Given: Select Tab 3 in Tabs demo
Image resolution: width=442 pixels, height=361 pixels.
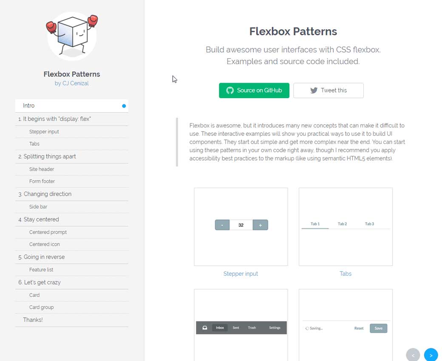Looking at the screenshot, I should [369, 224].
